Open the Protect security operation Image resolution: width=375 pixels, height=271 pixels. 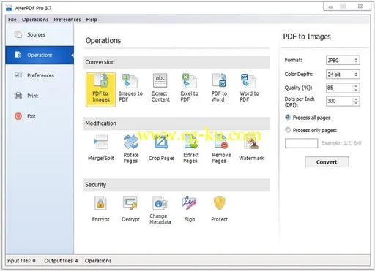[x=219, y=209]
